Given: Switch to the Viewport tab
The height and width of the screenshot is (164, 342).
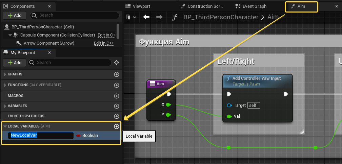Looking at the screenshot, I should [x=138, y=6].
